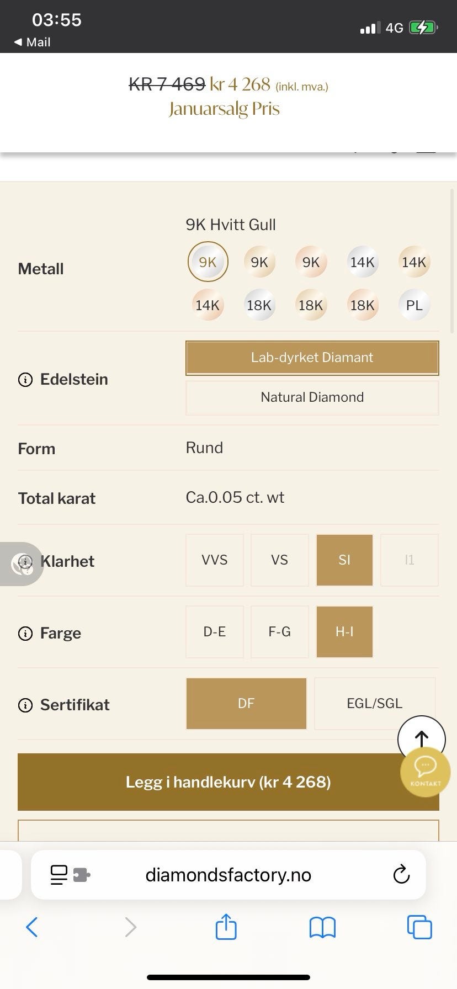
Task: Open the Kontakt chat bubble
Action: pos(426,771)
